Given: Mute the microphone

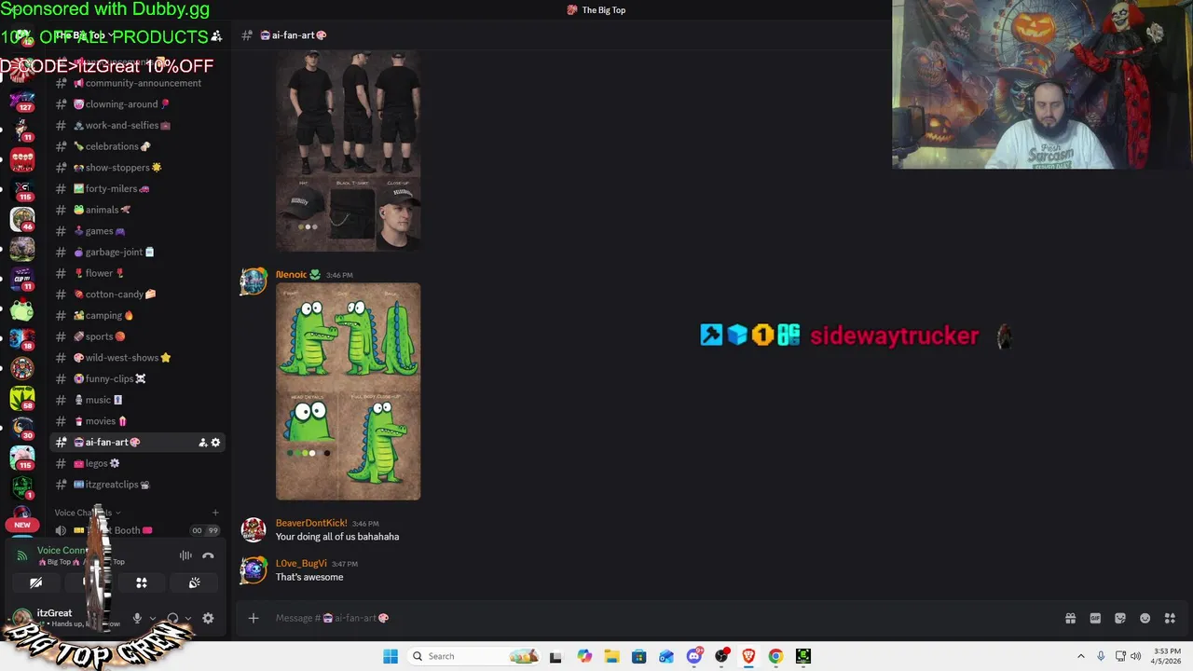Looking at the screenshot, I should point(137,618).
